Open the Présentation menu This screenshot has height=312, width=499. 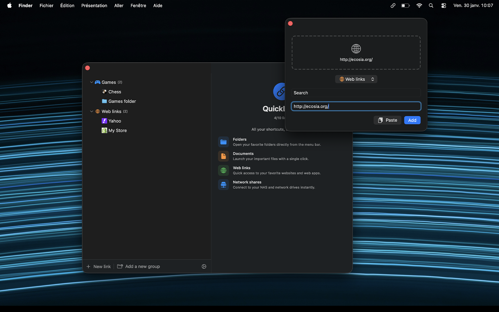(x=94, y=6)
